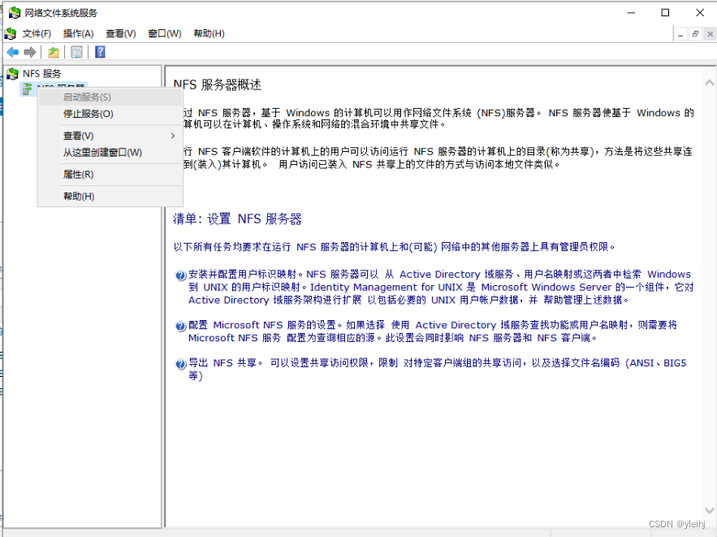717x537 pixels.
Task: Click the Properties sheet toolbar icon
Action: (77, 52)
